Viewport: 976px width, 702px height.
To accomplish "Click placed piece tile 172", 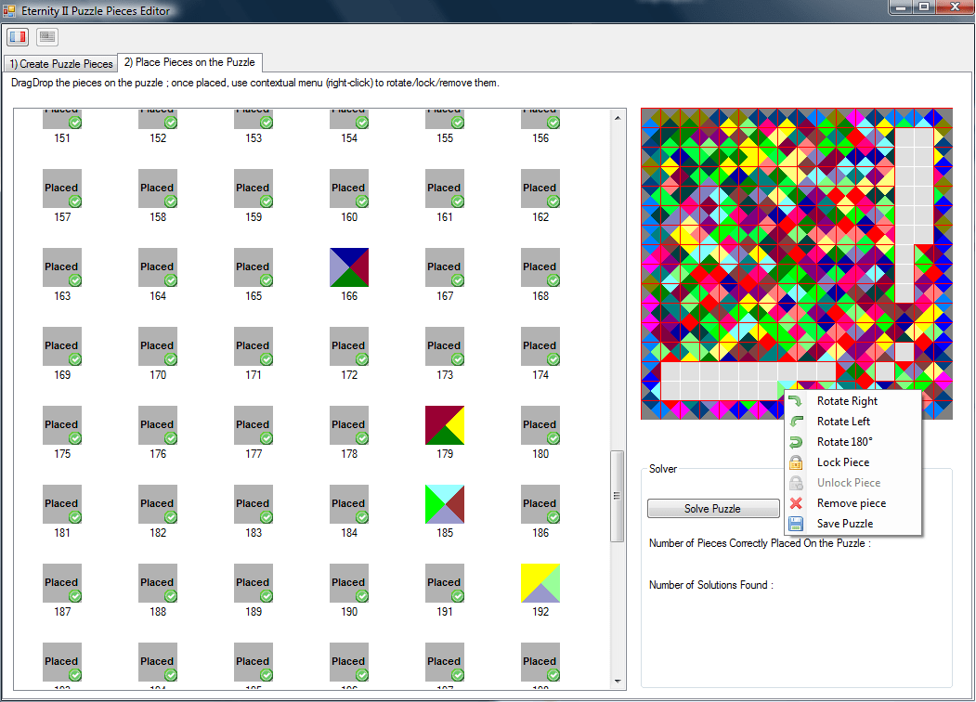I will pos(349,346).
